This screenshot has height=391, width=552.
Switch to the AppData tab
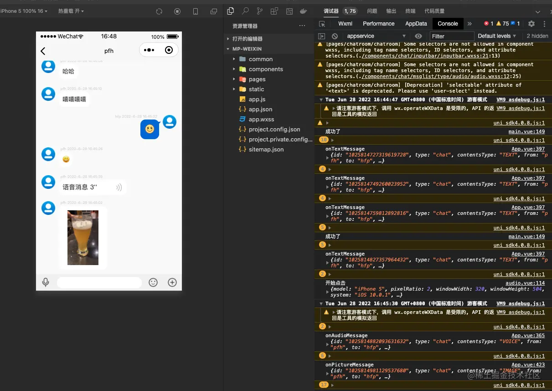tap(416, 24)
